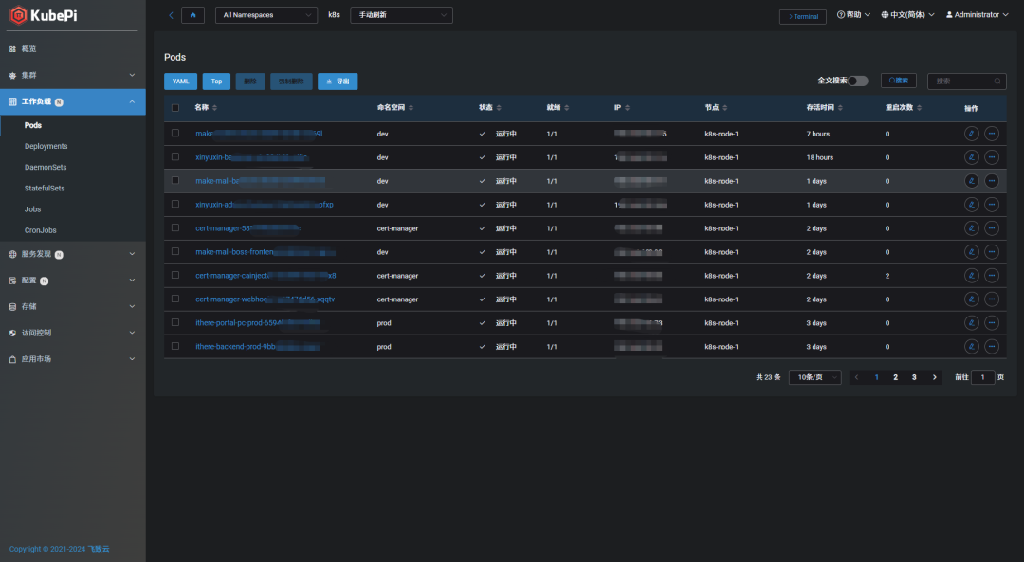Open the Terminal button
This screenshot has width=1024, height=562.
pyautogui.click(x=803, y=17)
